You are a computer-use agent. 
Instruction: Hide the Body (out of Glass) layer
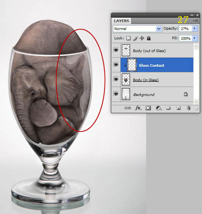click(116, 50)
